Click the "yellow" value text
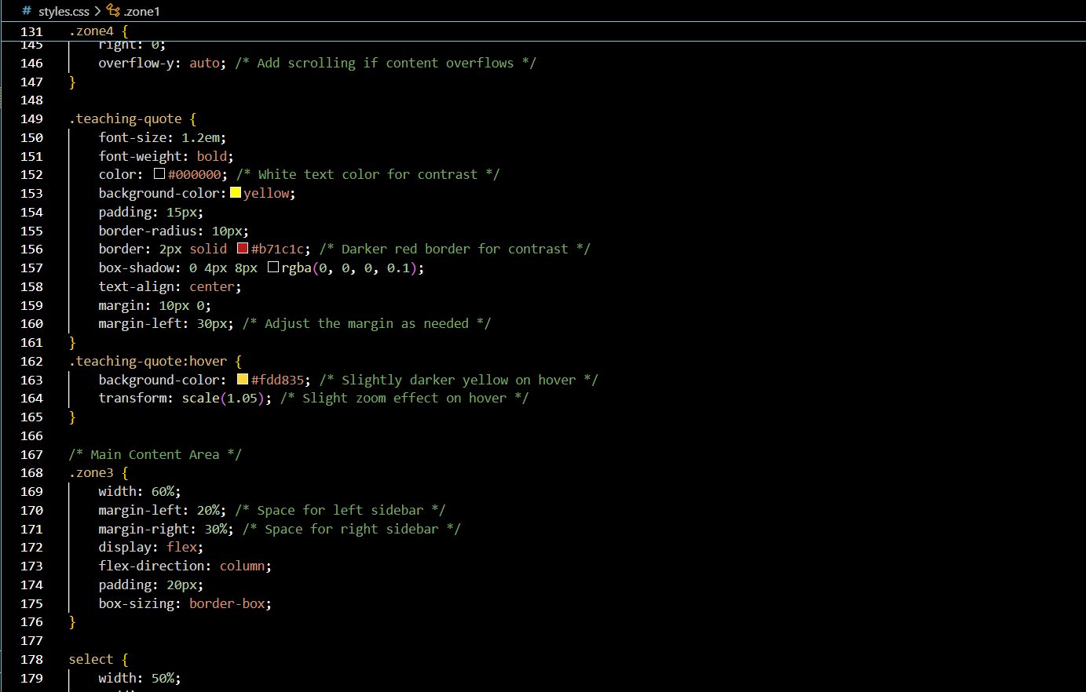The width and height of the screenshot is (1086, 692). (x=266, y=193)
